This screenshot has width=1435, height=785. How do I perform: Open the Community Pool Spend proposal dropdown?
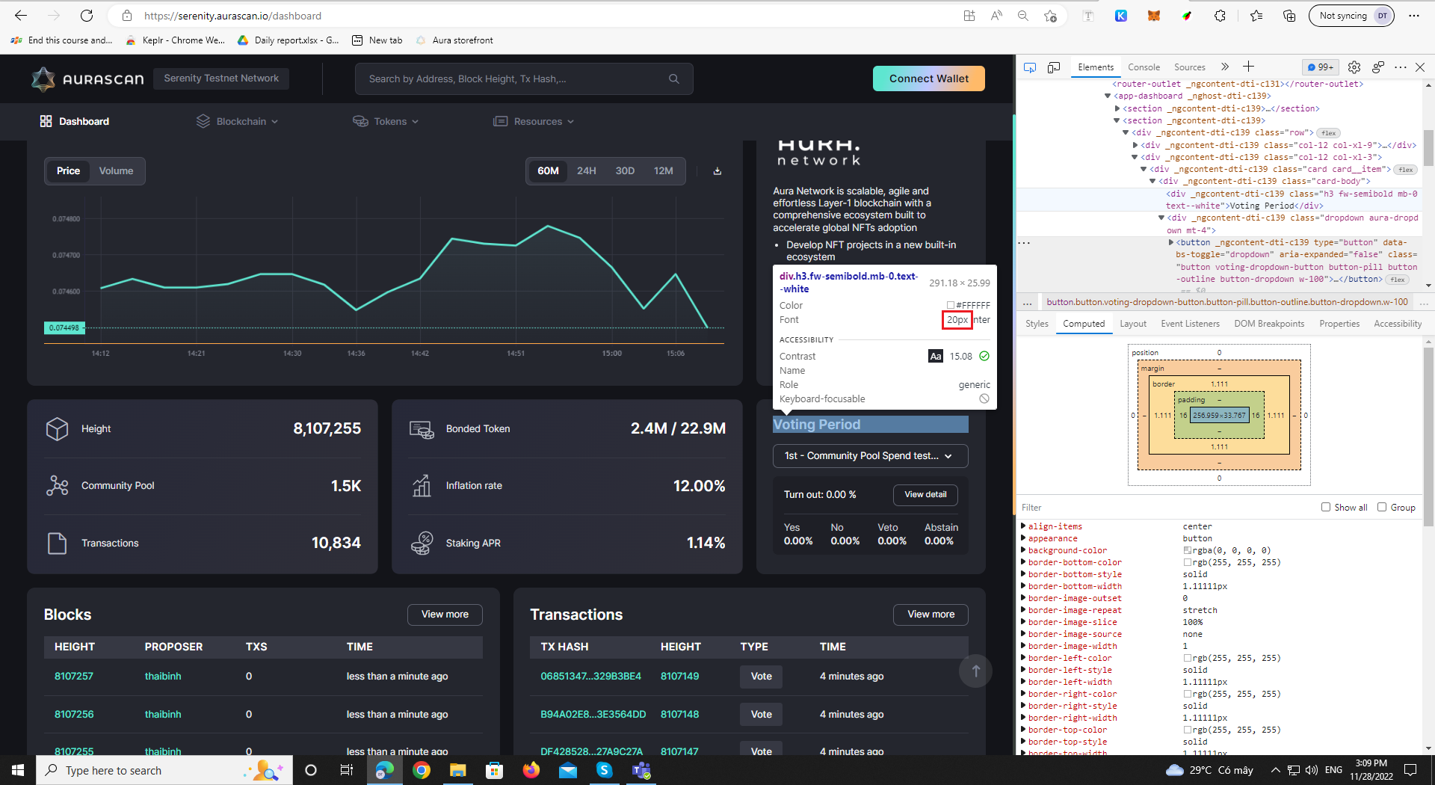(869, 456)
